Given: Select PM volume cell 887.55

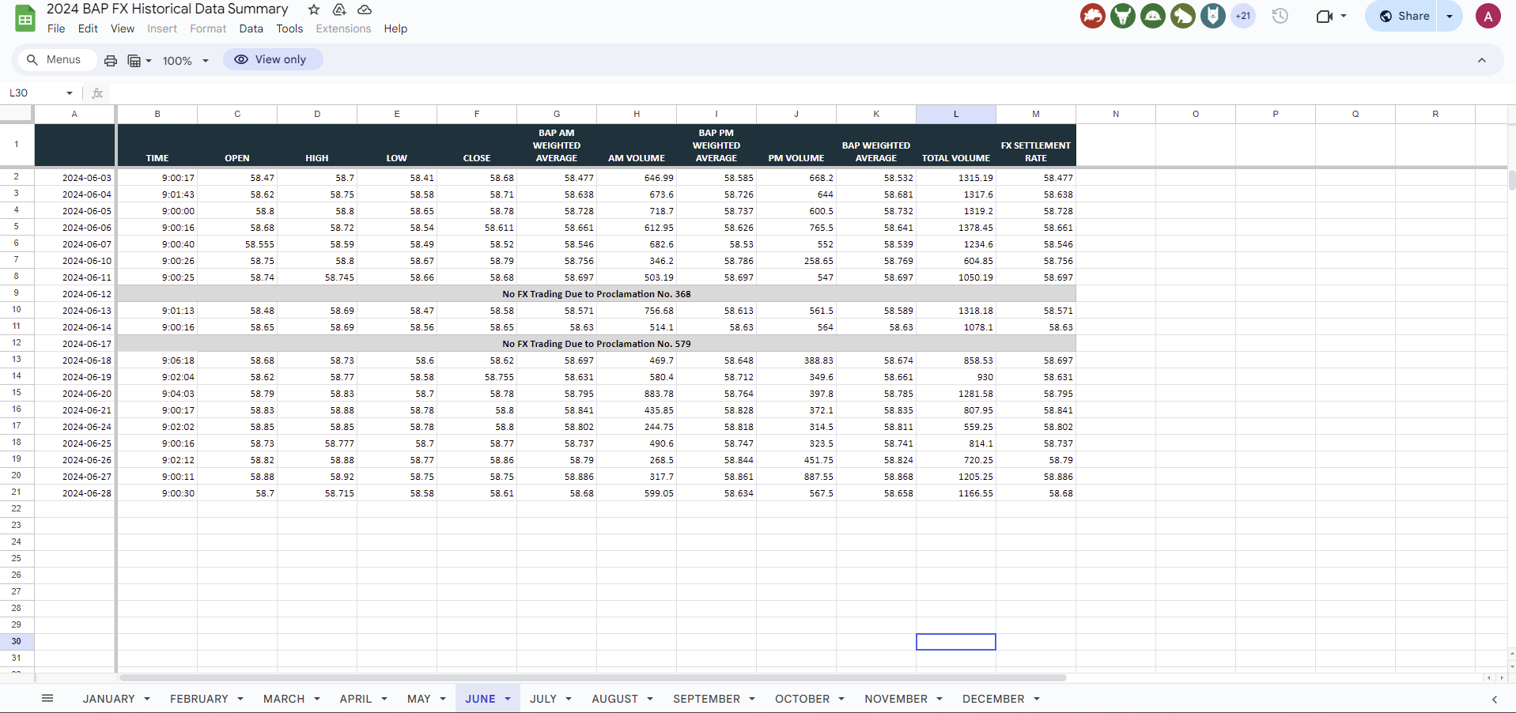Looking at the screenshot, I should tap(796, 477).
